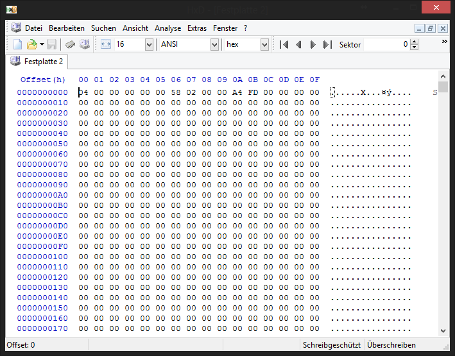The image size is (455, 356).
Task: Close the HxD application window
Action: click(x=436, y=7)
